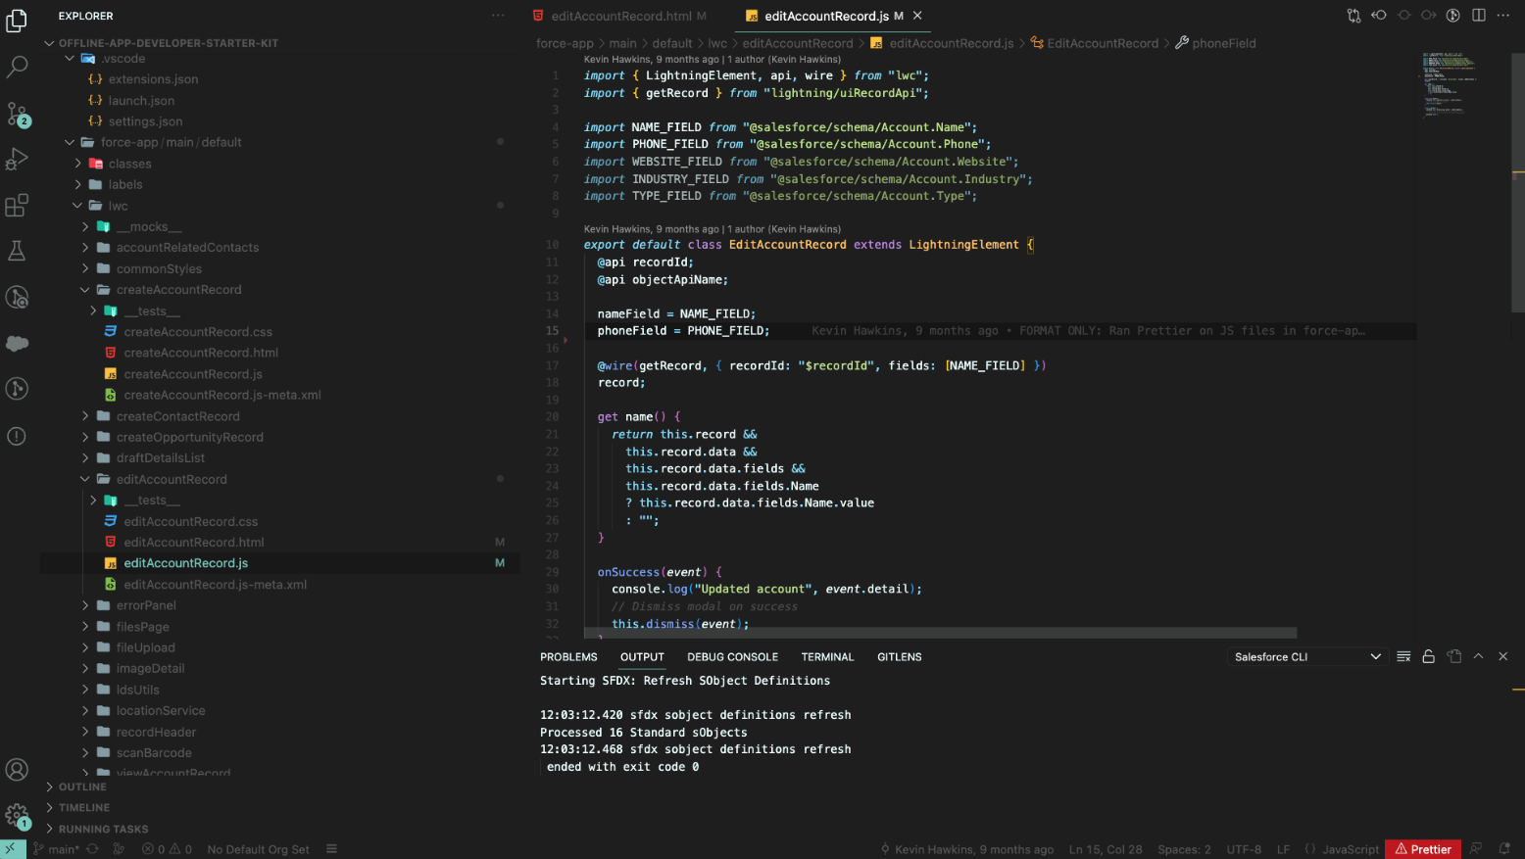Click the Prettier status bar warning
Screen dimensions: 1525x859
coord(1423,849)
